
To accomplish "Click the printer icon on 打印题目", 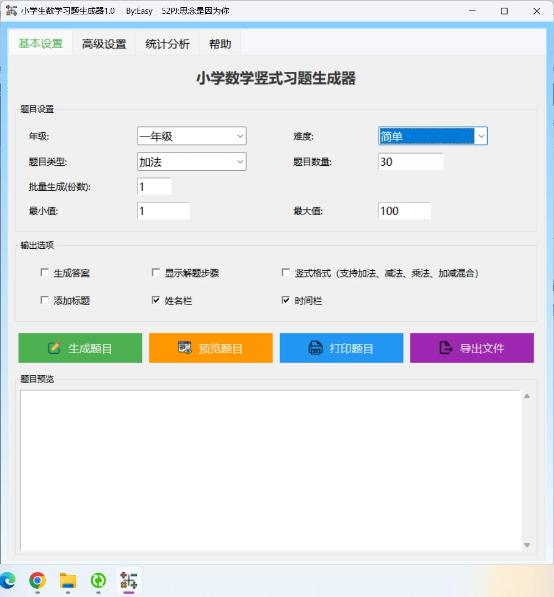I will [x=315, y=348].
